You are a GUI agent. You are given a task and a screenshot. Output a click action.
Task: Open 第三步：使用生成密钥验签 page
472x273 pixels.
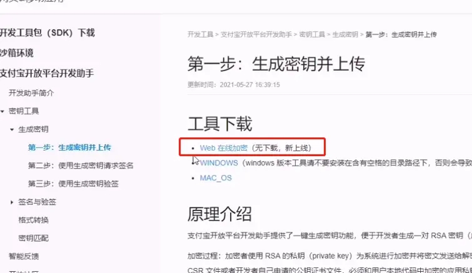pyautogui.click(x=73, y=184)
